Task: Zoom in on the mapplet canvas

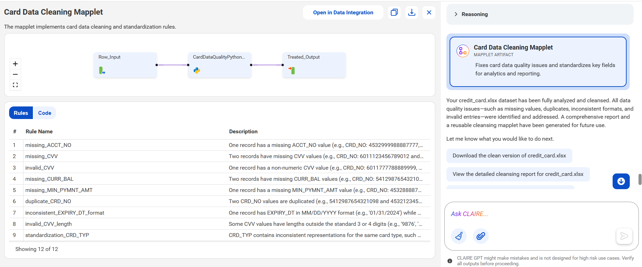Action: [x=15, y=64]
